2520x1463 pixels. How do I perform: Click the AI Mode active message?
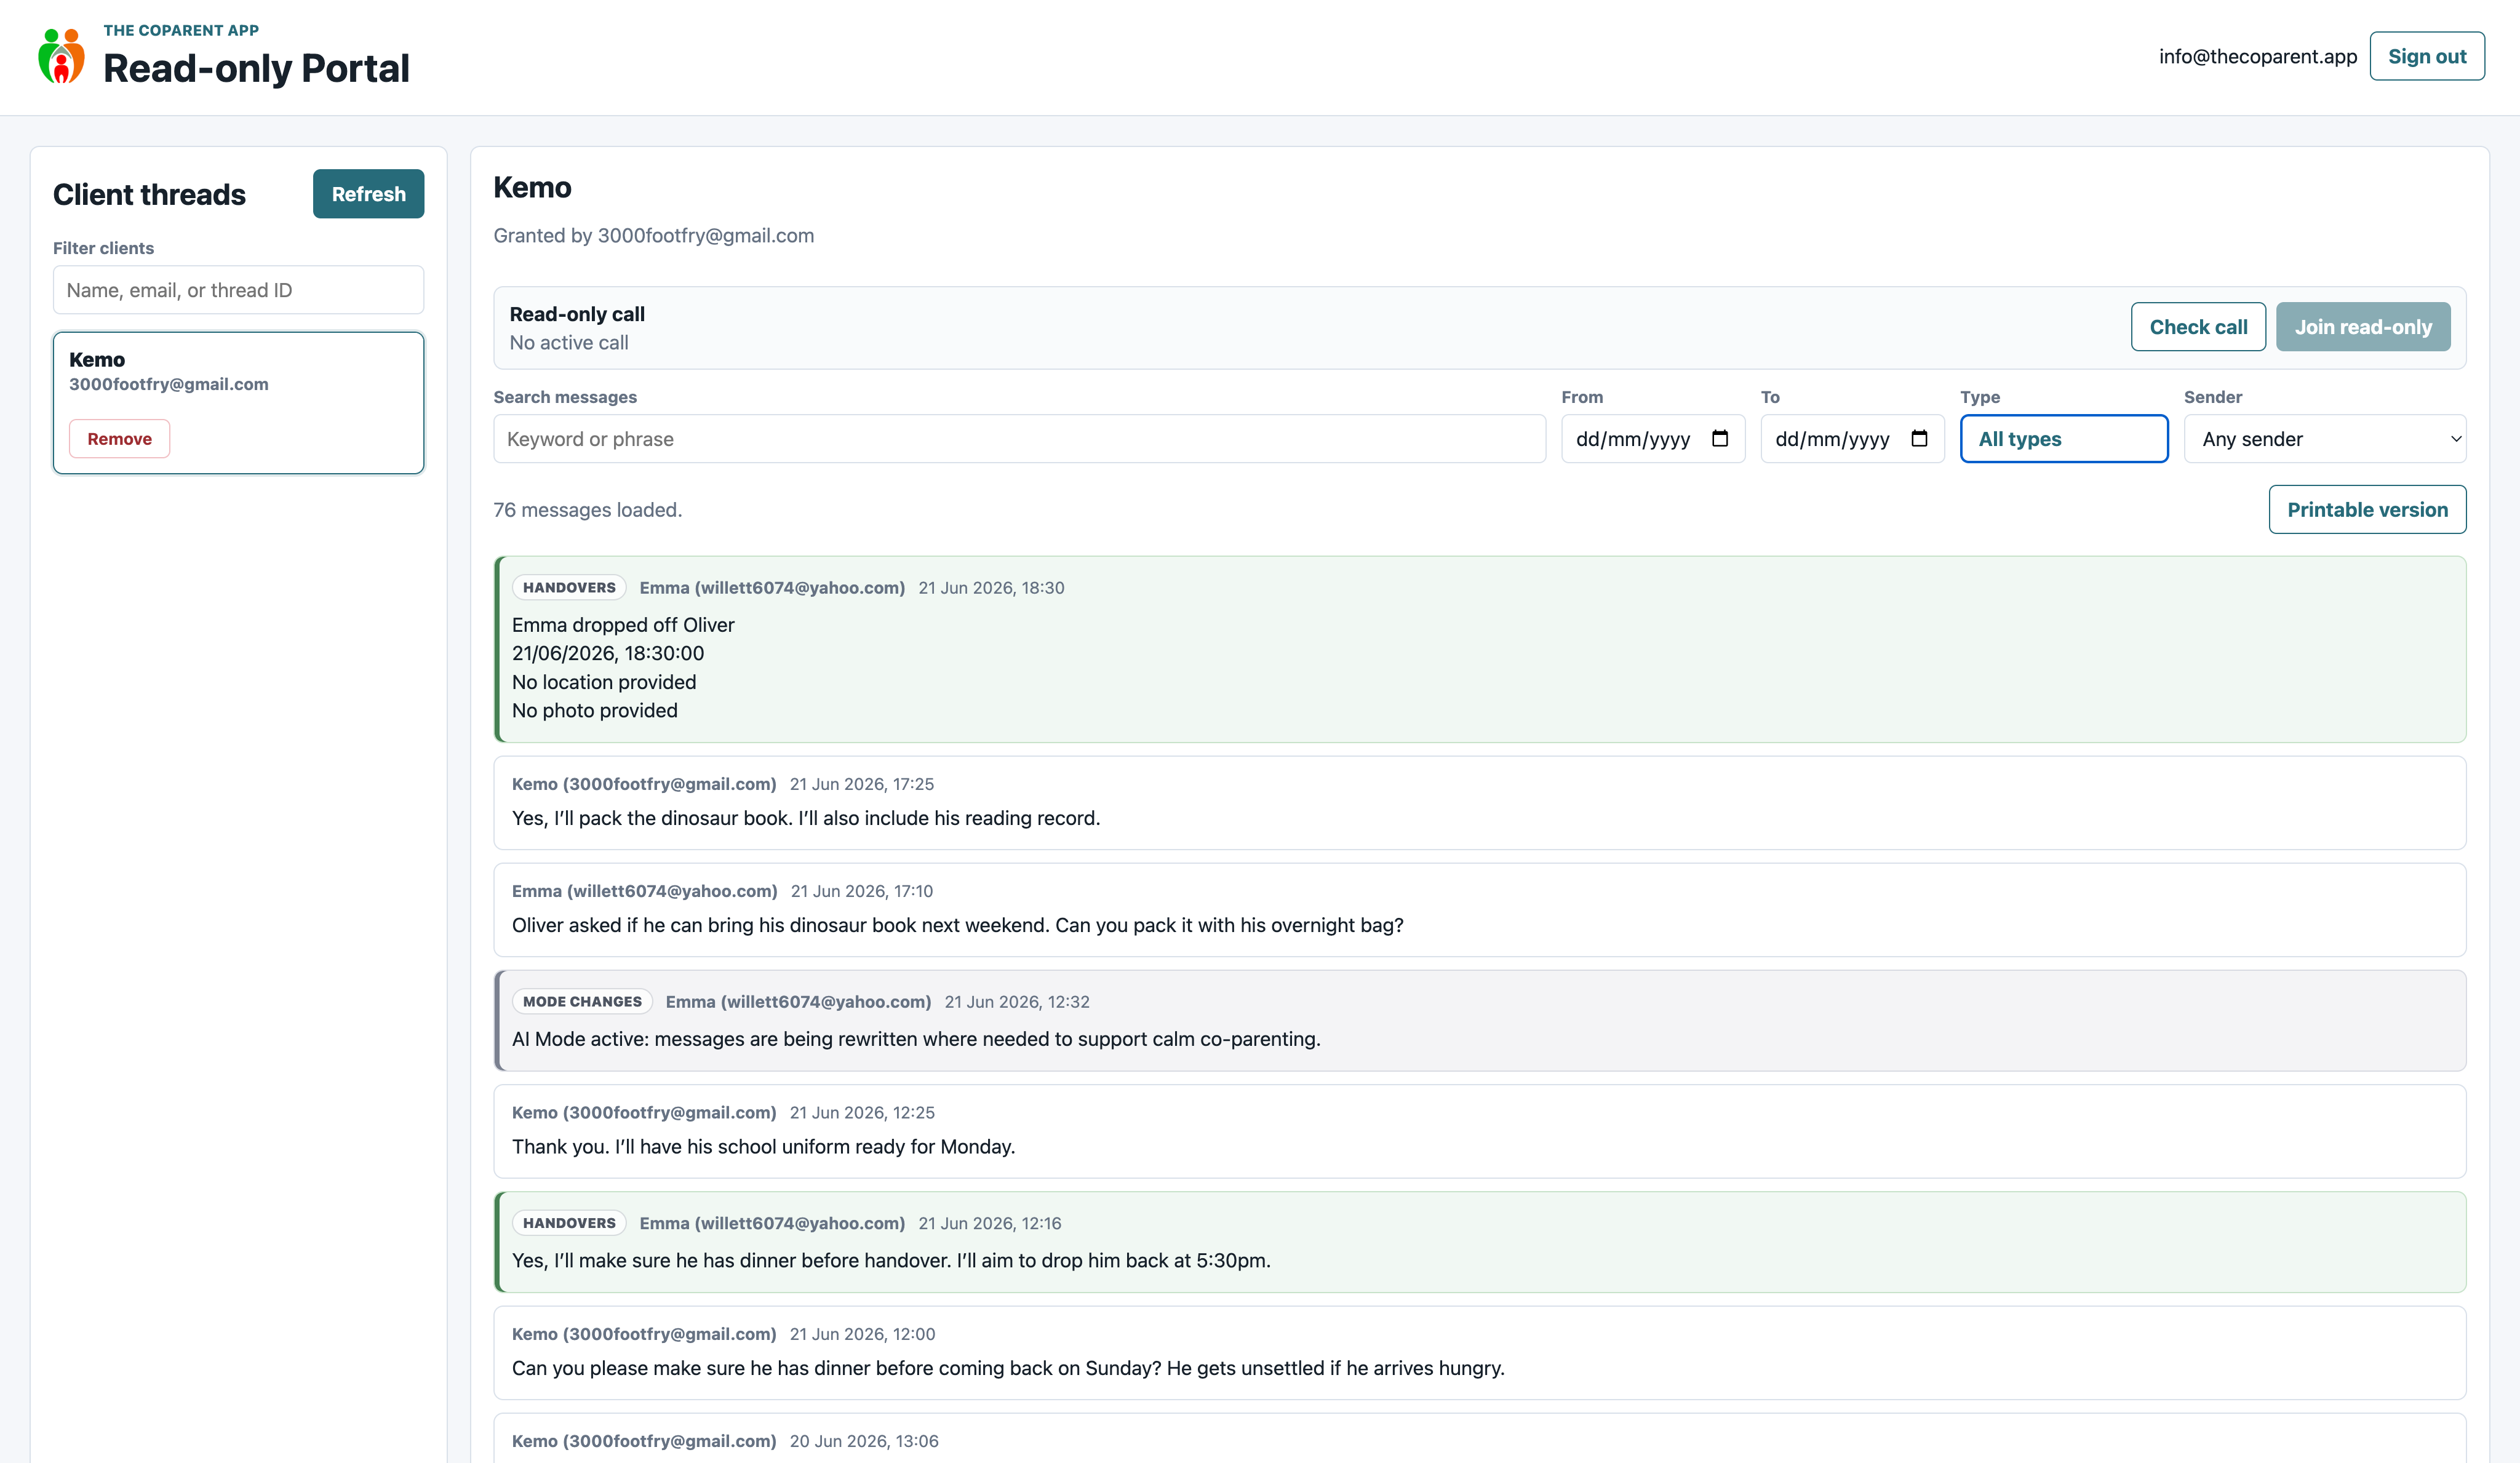(1479, 1021)
